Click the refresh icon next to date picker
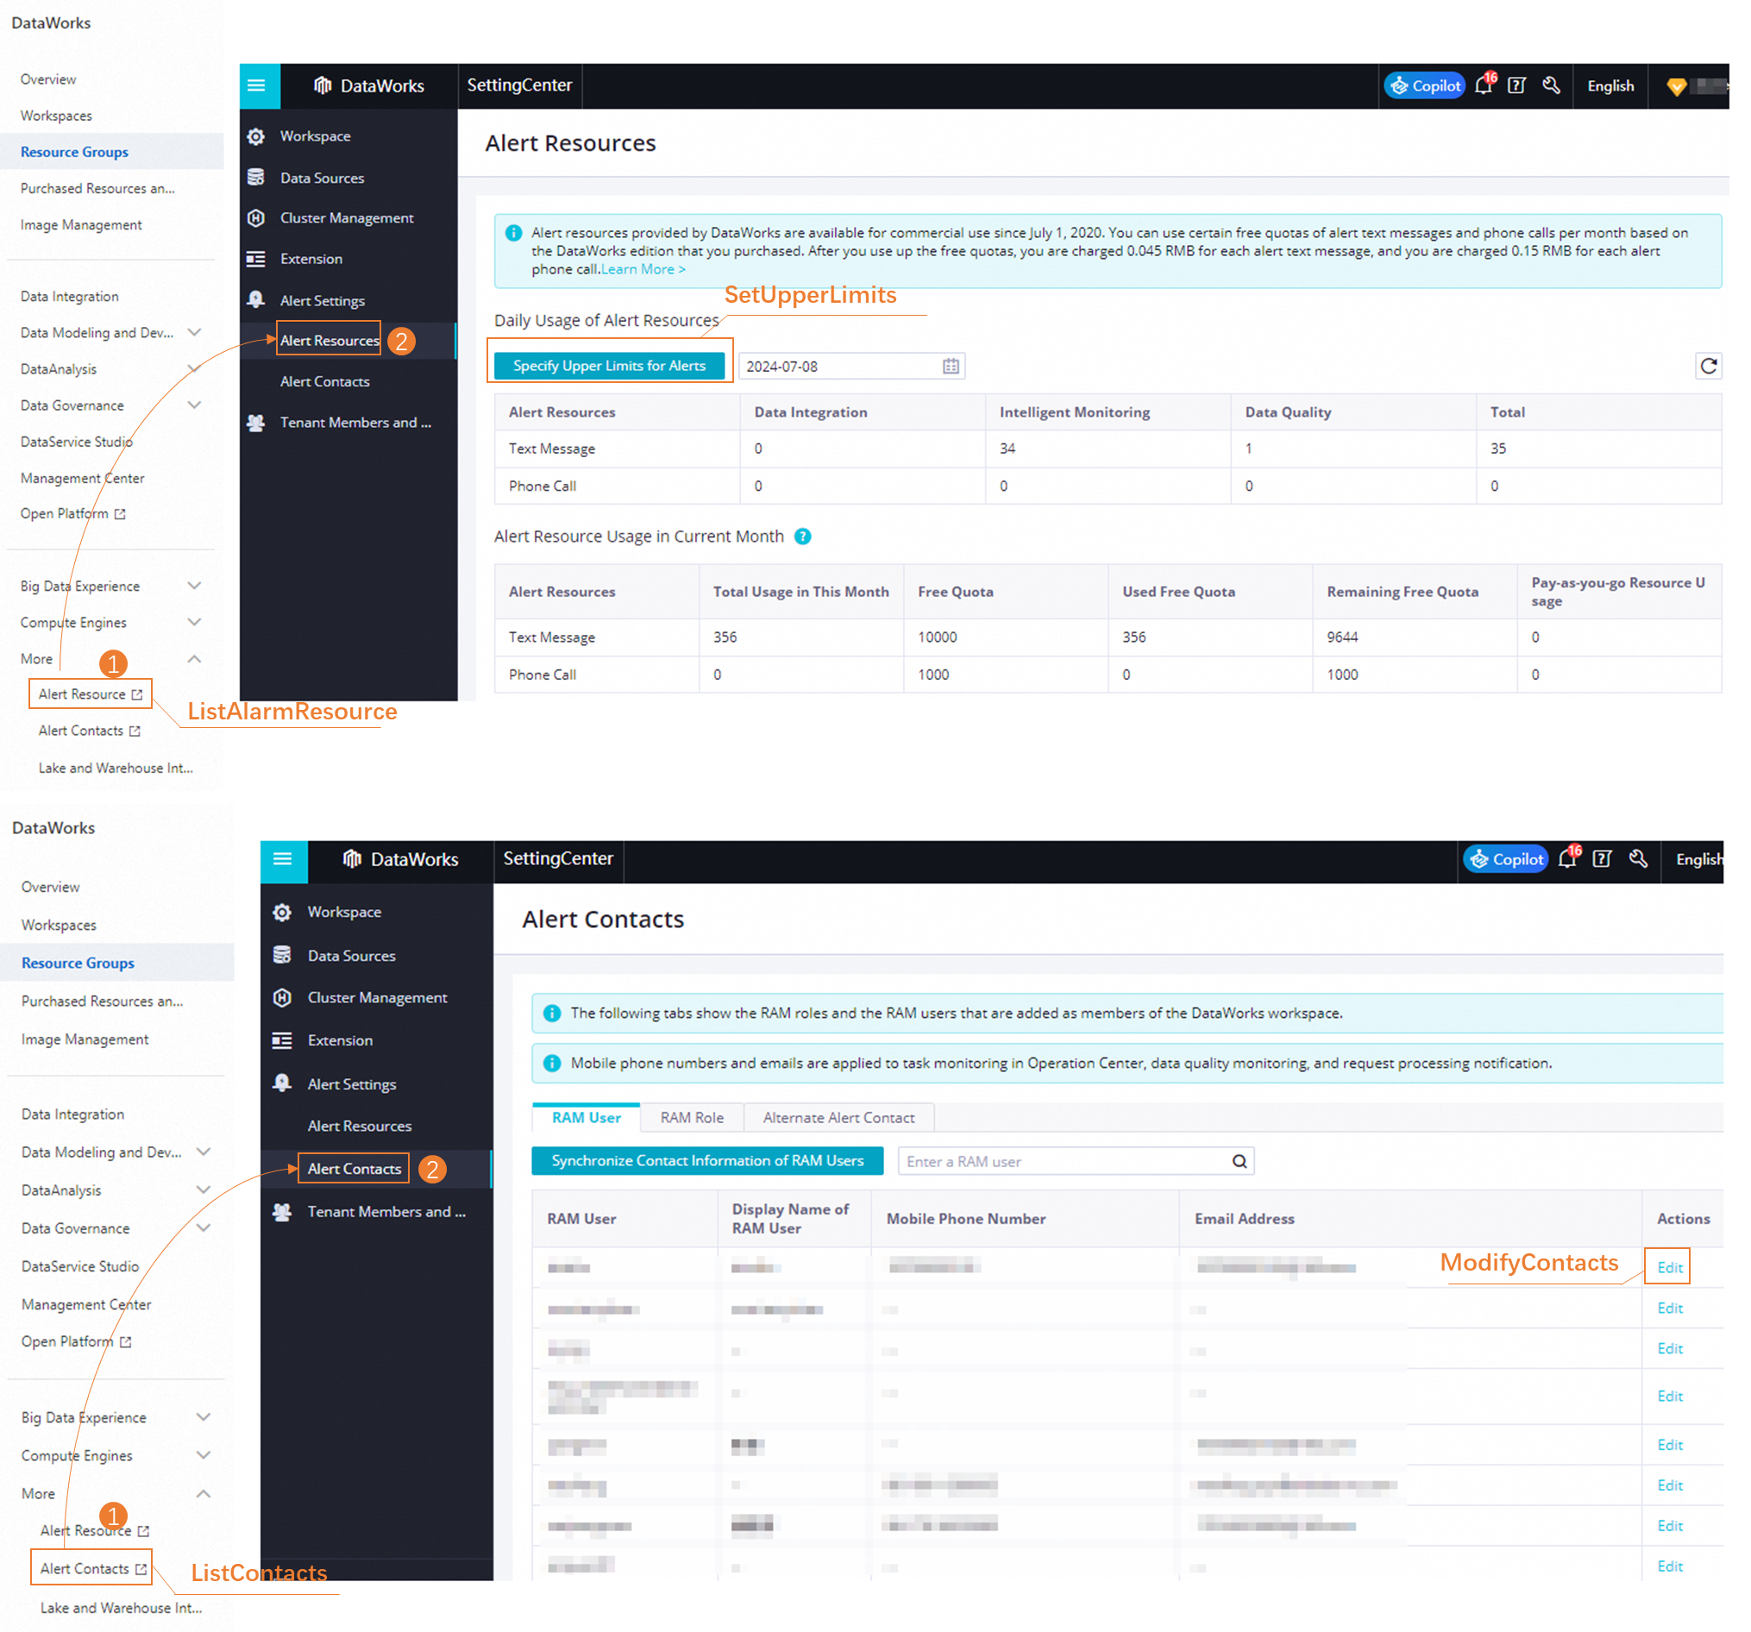 pyautogui.click(x=1706, y=363)
